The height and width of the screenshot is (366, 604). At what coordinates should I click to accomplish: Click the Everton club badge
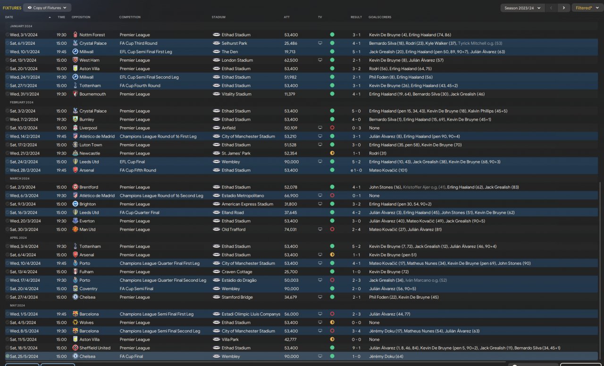click(75, 221)
